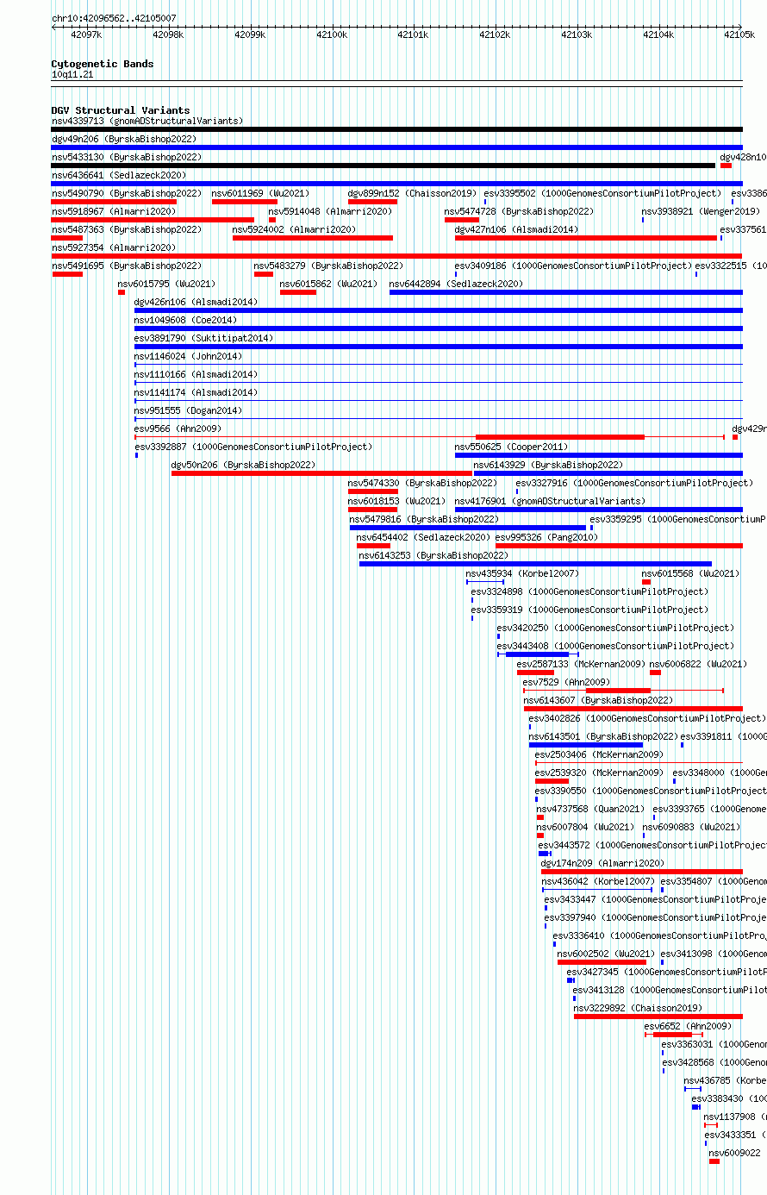Click the nsv436042 (Korbel2007) label
Screen dimensions: 767x1195
598,881
